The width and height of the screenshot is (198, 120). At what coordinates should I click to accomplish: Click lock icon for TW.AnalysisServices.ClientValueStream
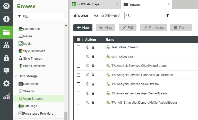[x=93, y=66]
